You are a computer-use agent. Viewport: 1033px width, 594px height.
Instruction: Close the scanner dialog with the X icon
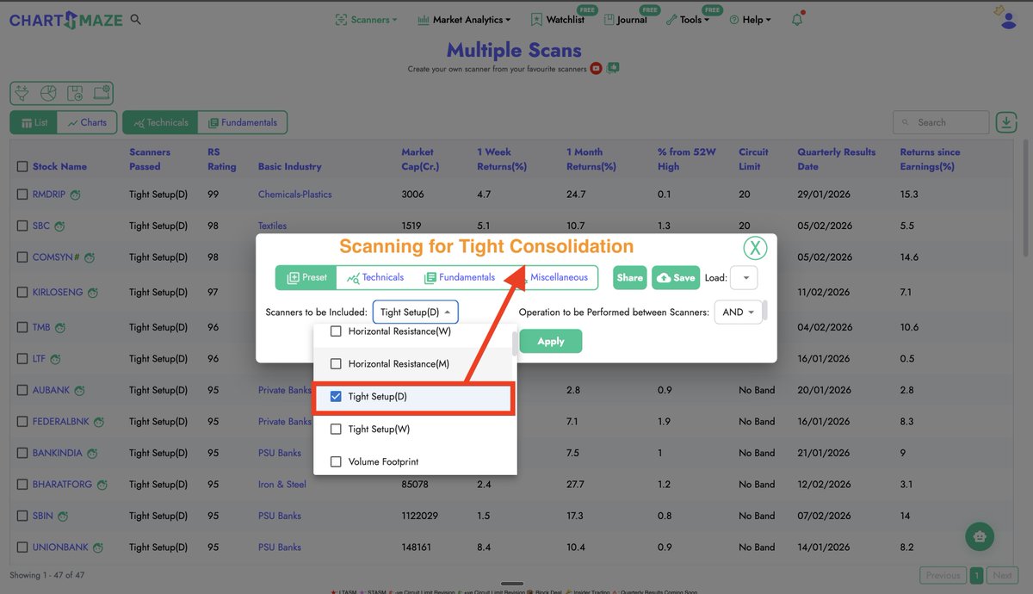tap(755, 249)
